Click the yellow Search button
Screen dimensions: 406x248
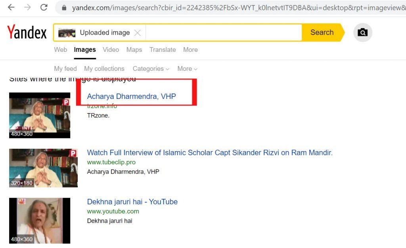click(323, 32)
